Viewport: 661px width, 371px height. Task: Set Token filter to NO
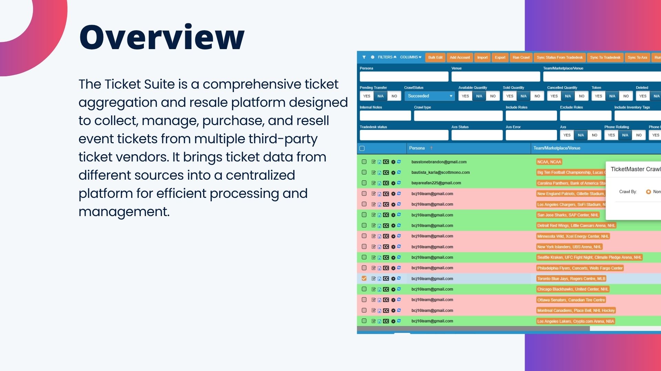pos(626,96)
